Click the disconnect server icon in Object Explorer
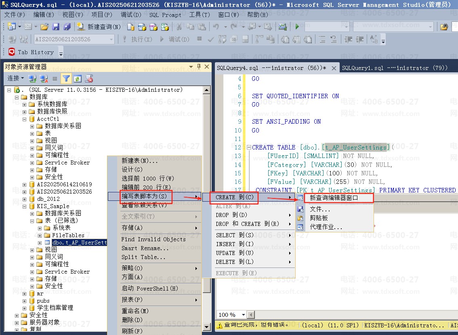This screenshot has width=458, height=335. 44,78
